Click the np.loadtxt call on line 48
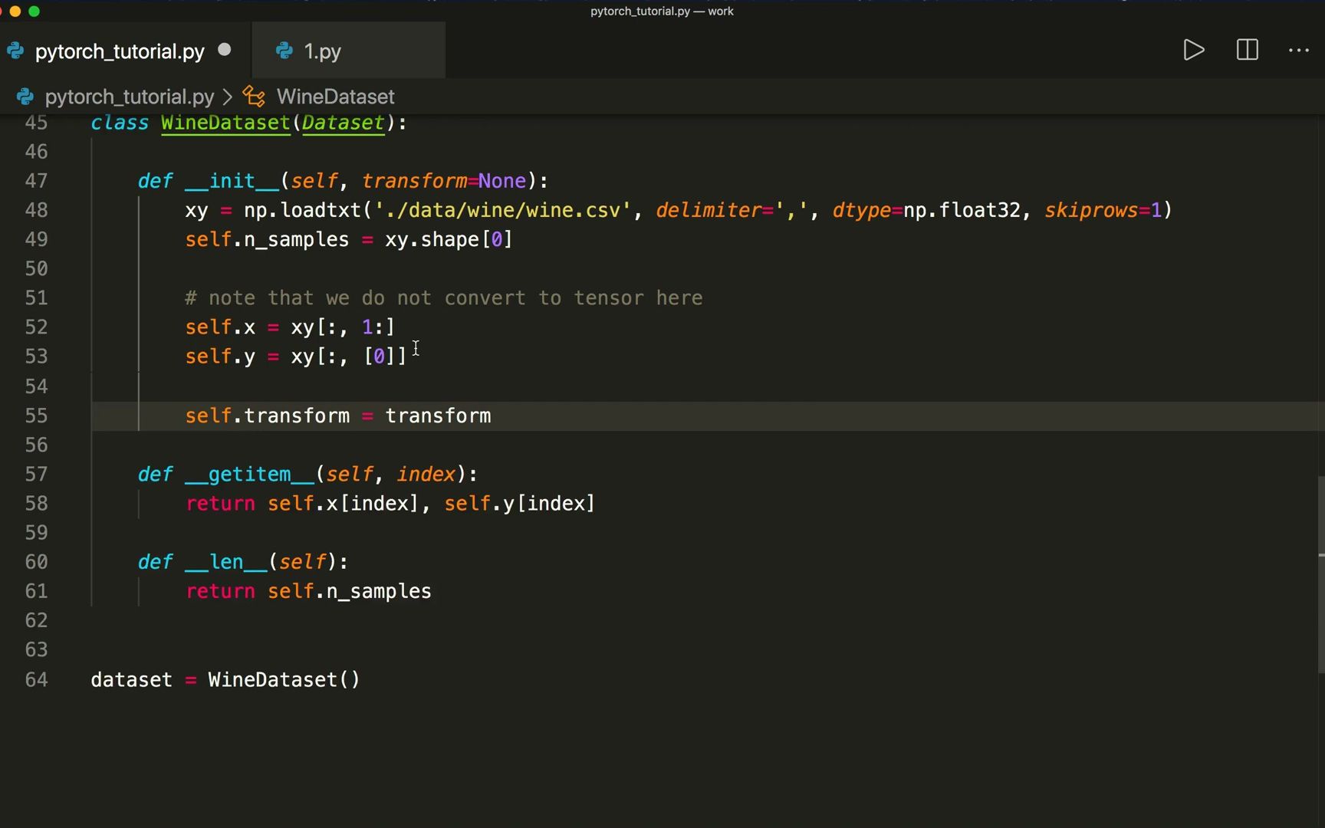 pyautogui.click(x=305, y=210)
